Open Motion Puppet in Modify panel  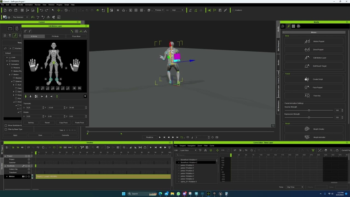314,41
